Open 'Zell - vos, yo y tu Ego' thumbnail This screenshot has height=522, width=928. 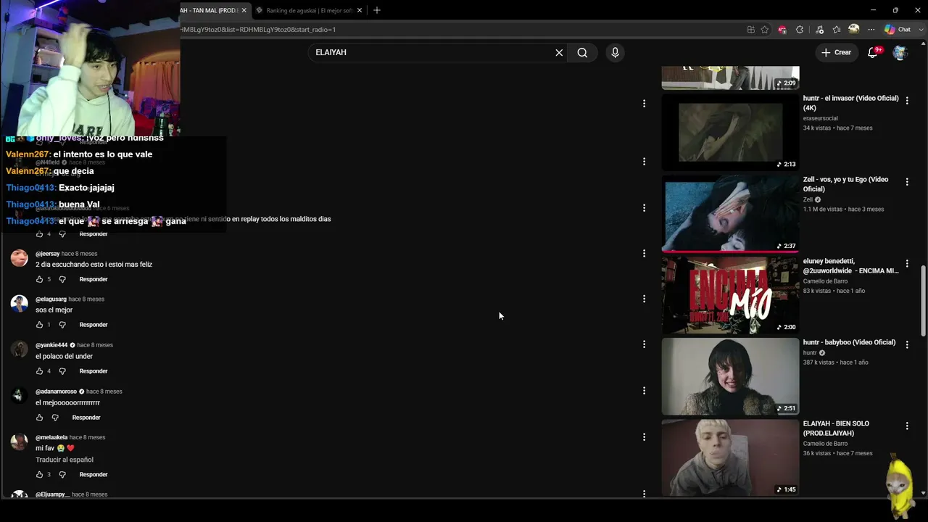[730, 213]
